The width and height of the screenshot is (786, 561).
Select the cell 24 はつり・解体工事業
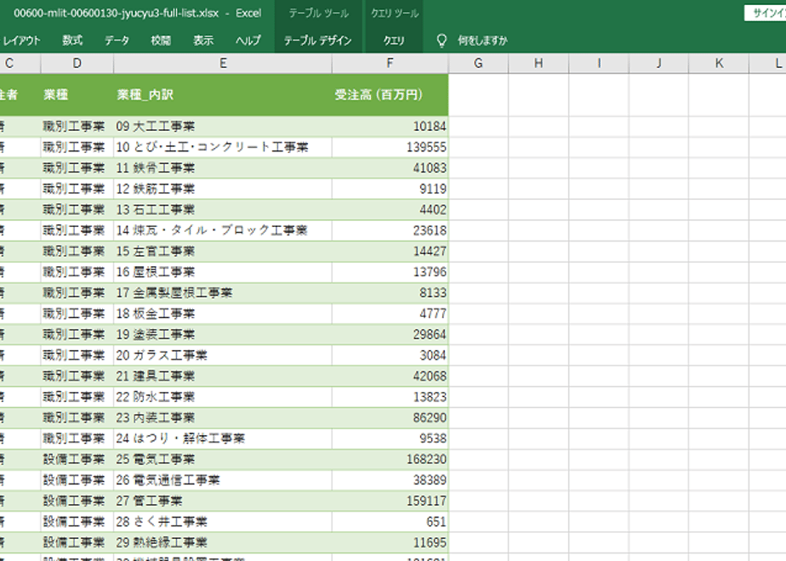[223, 439]
